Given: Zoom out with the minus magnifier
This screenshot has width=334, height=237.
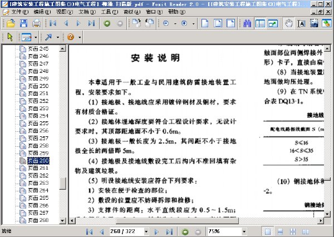Looking at the screenshot, I should coord(166,23).
